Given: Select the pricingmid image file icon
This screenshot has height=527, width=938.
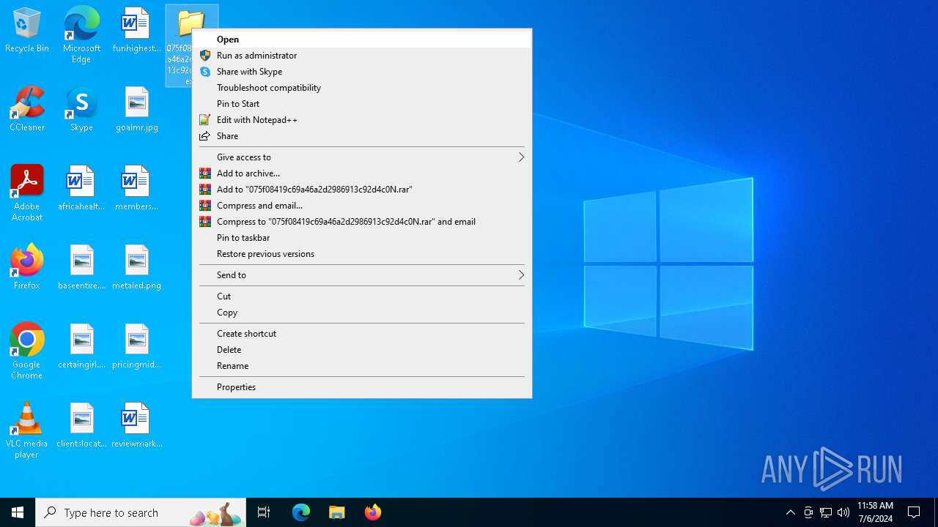Looking at the screenshot, I should click(x=136, y=347).
